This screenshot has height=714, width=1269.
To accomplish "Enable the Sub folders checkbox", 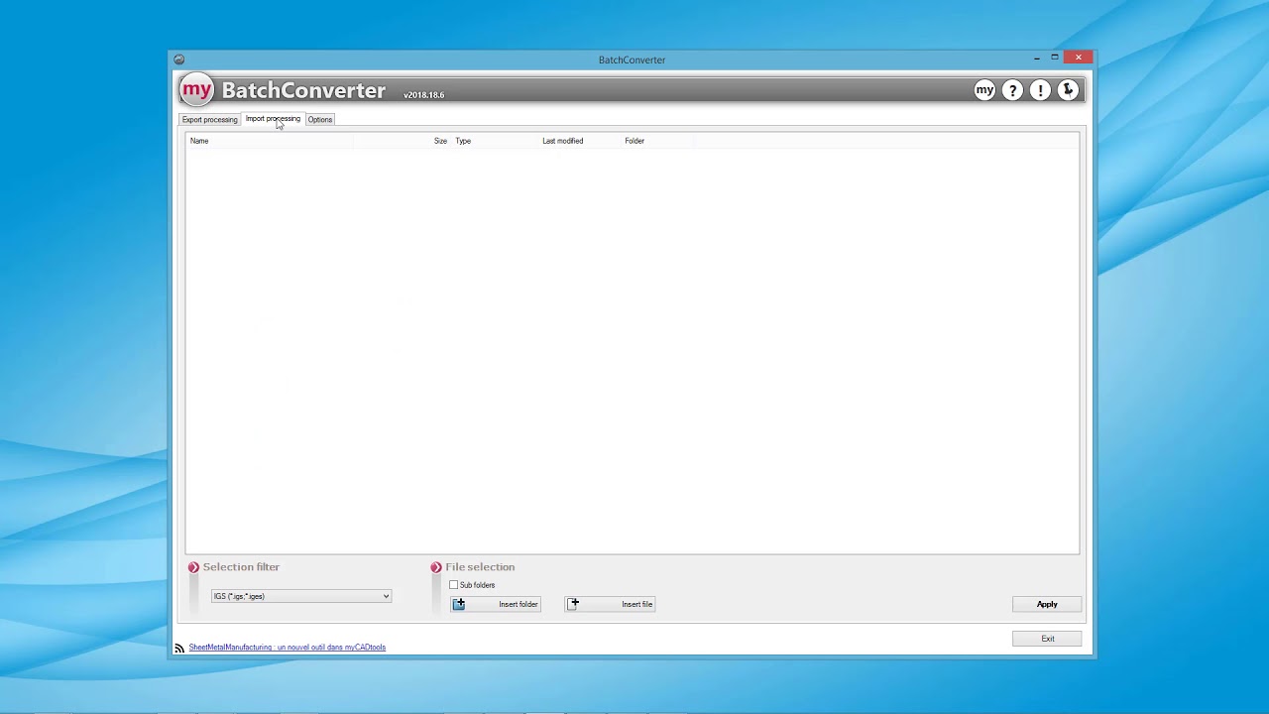I will pos(454,585).
